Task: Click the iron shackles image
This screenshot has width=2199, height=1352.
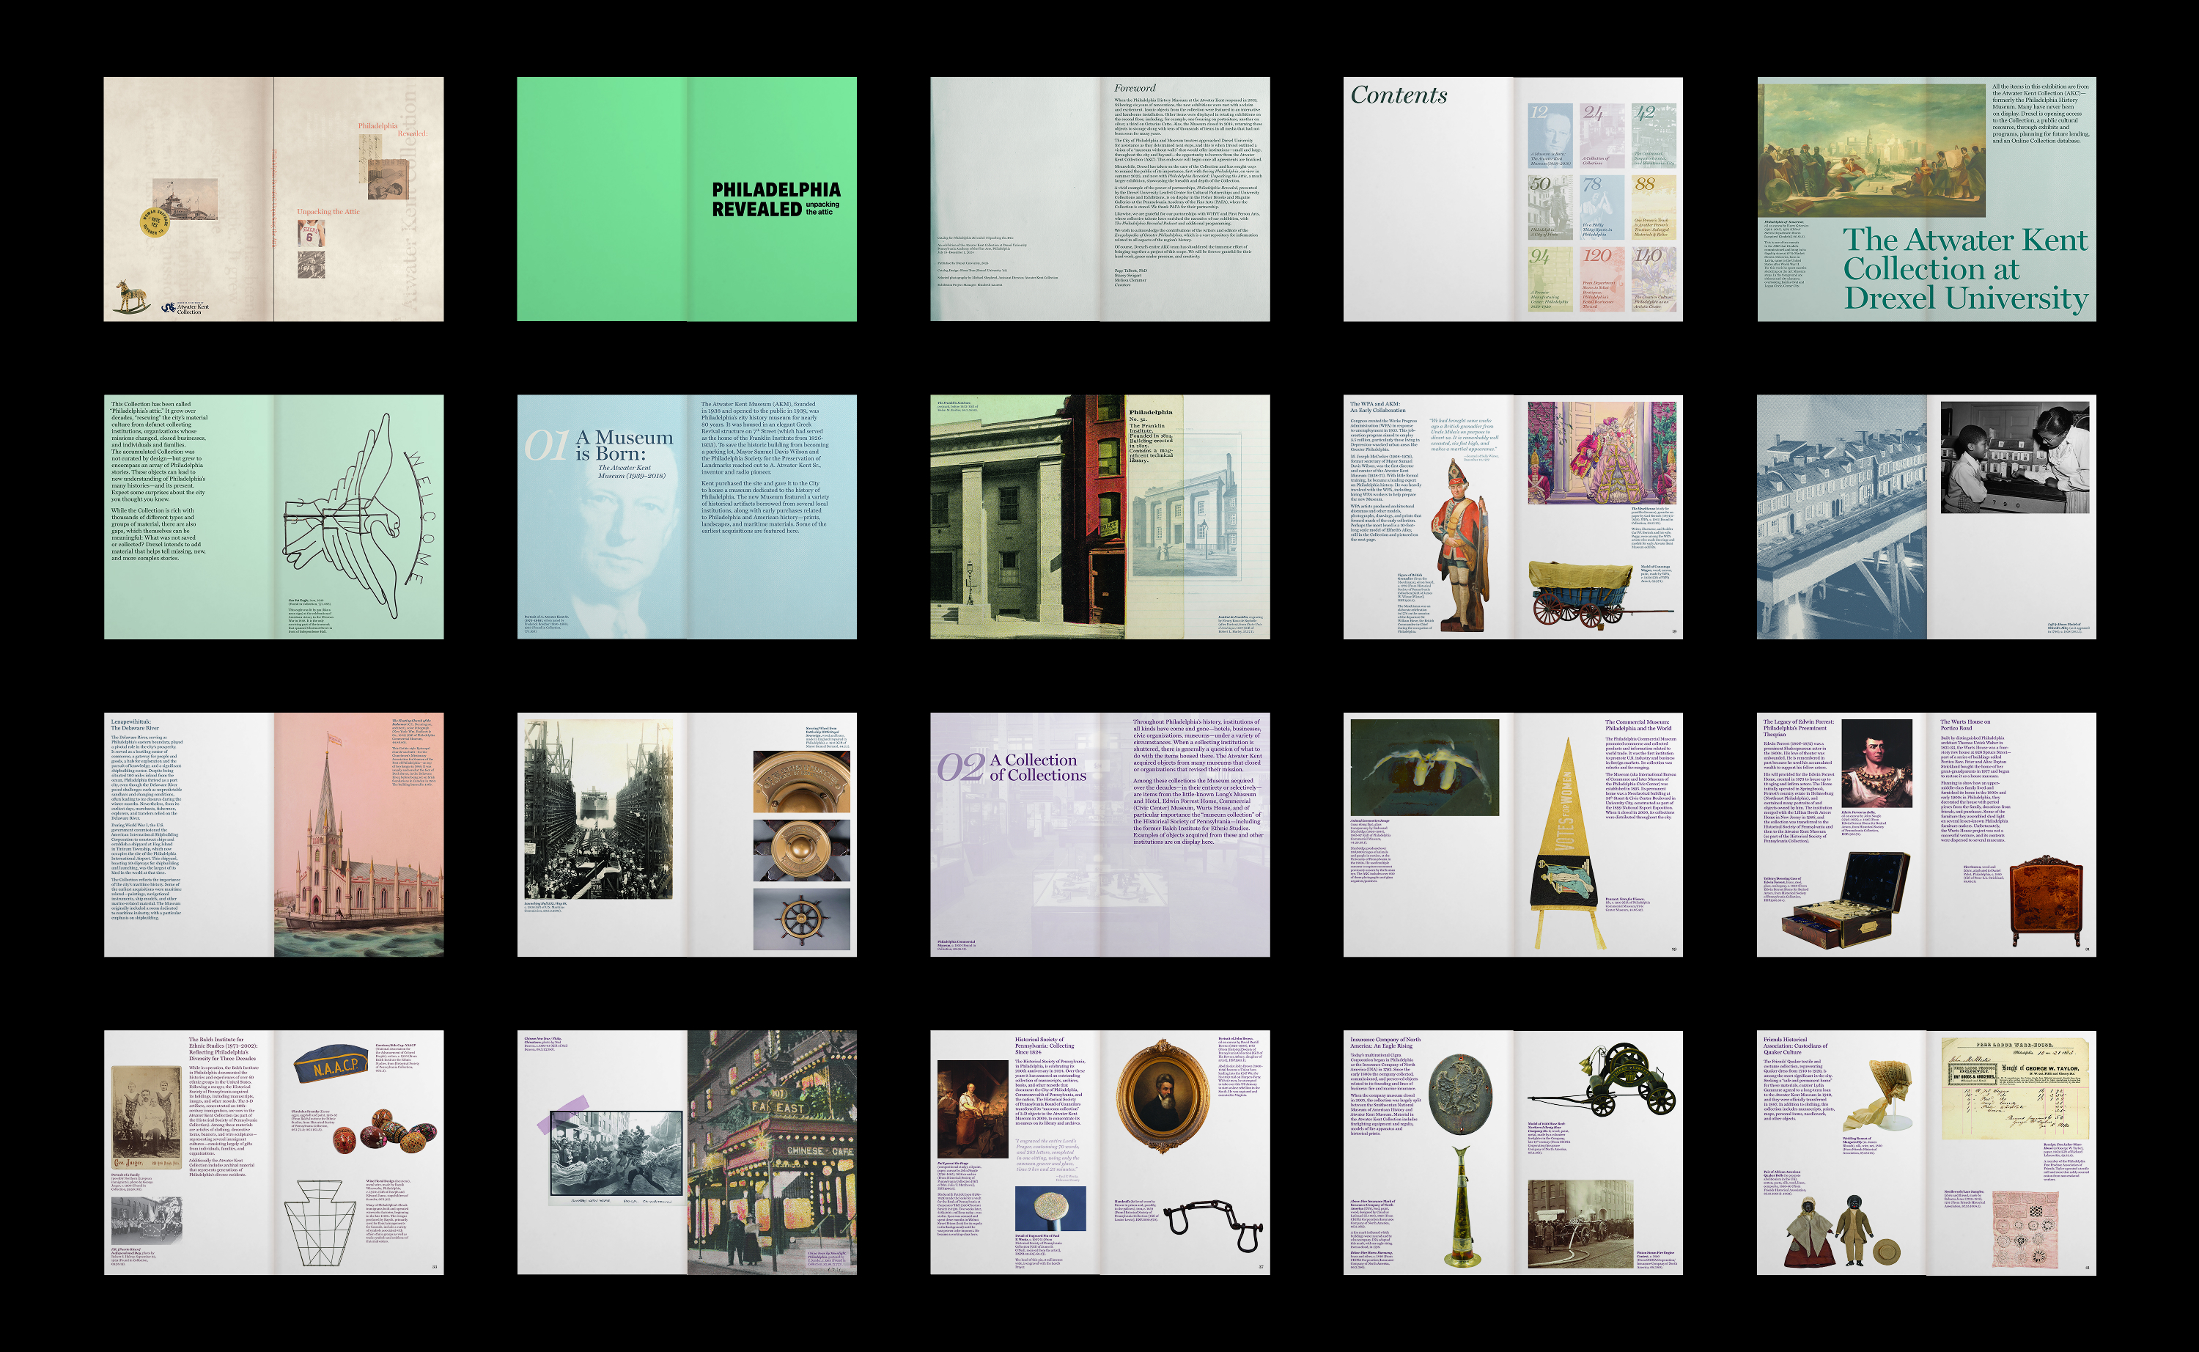Action: pyautogui.click(x=1215, y=1227)
